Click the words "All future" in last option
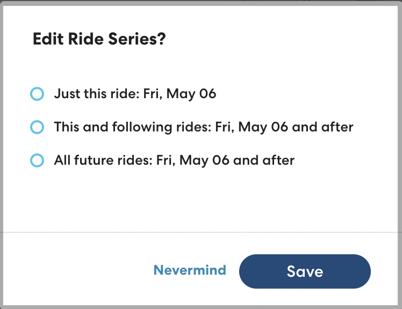Viewport: 402px width, 309px height. (x=82, y=160)
